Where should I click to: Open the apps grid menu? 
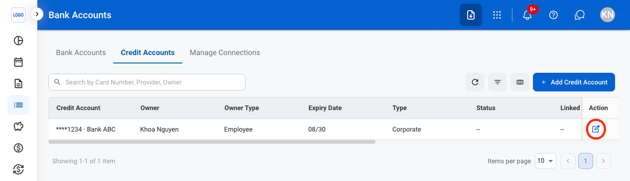(497, 15)
